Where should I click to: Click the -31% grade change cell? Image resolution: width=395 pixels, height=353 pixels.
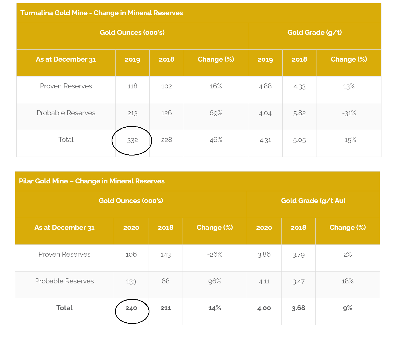pos(349,113)
